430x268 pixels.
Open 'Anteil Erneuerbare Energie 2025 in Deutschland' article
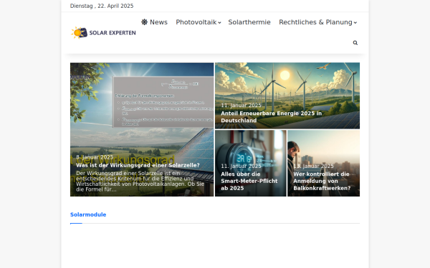[x=271, y=116]
